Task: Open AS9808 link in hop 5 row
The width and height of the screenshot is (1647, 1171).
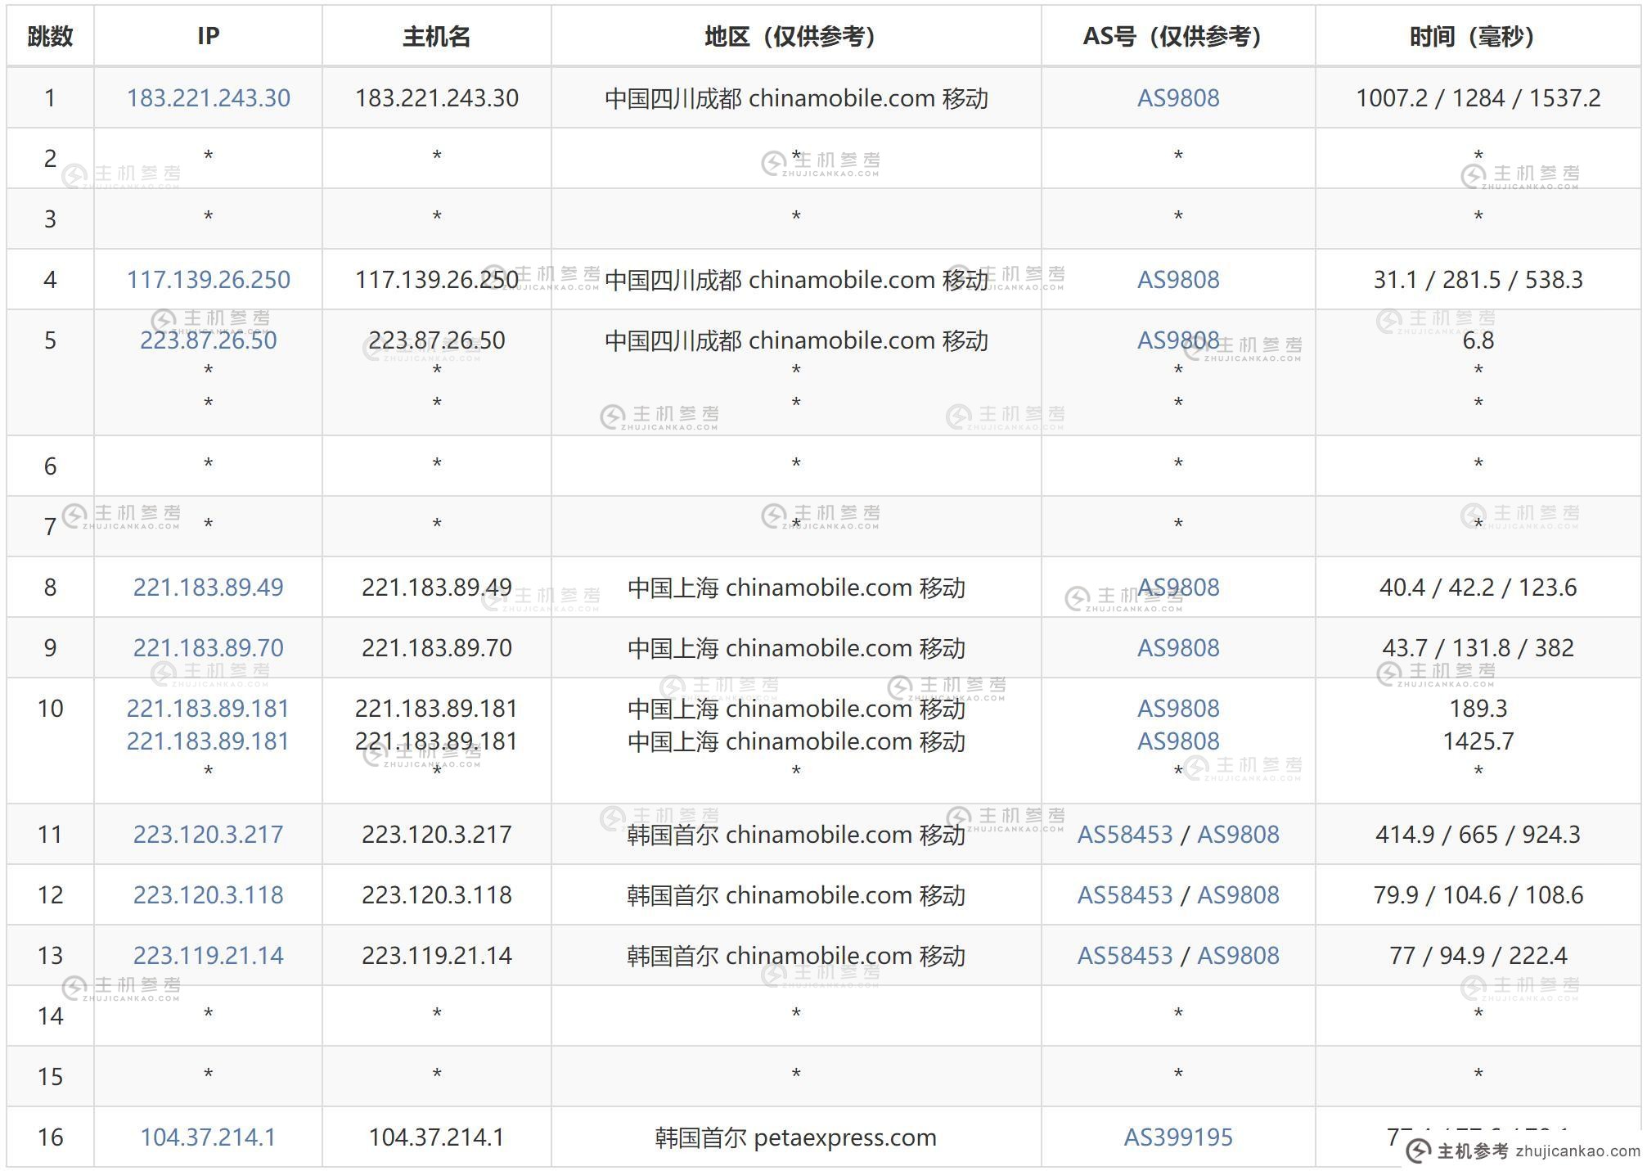Action: tap(1178, 340)
